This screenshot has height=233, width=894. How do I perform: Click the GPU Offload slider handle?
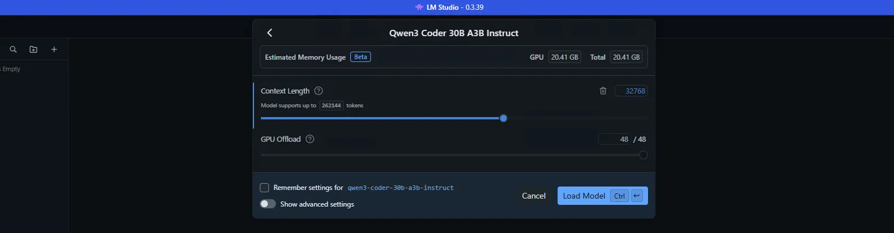[643, 155]
